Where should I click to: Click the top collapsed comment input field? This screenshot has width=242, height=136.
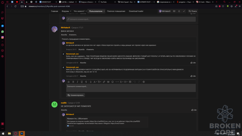click(131, 19)
